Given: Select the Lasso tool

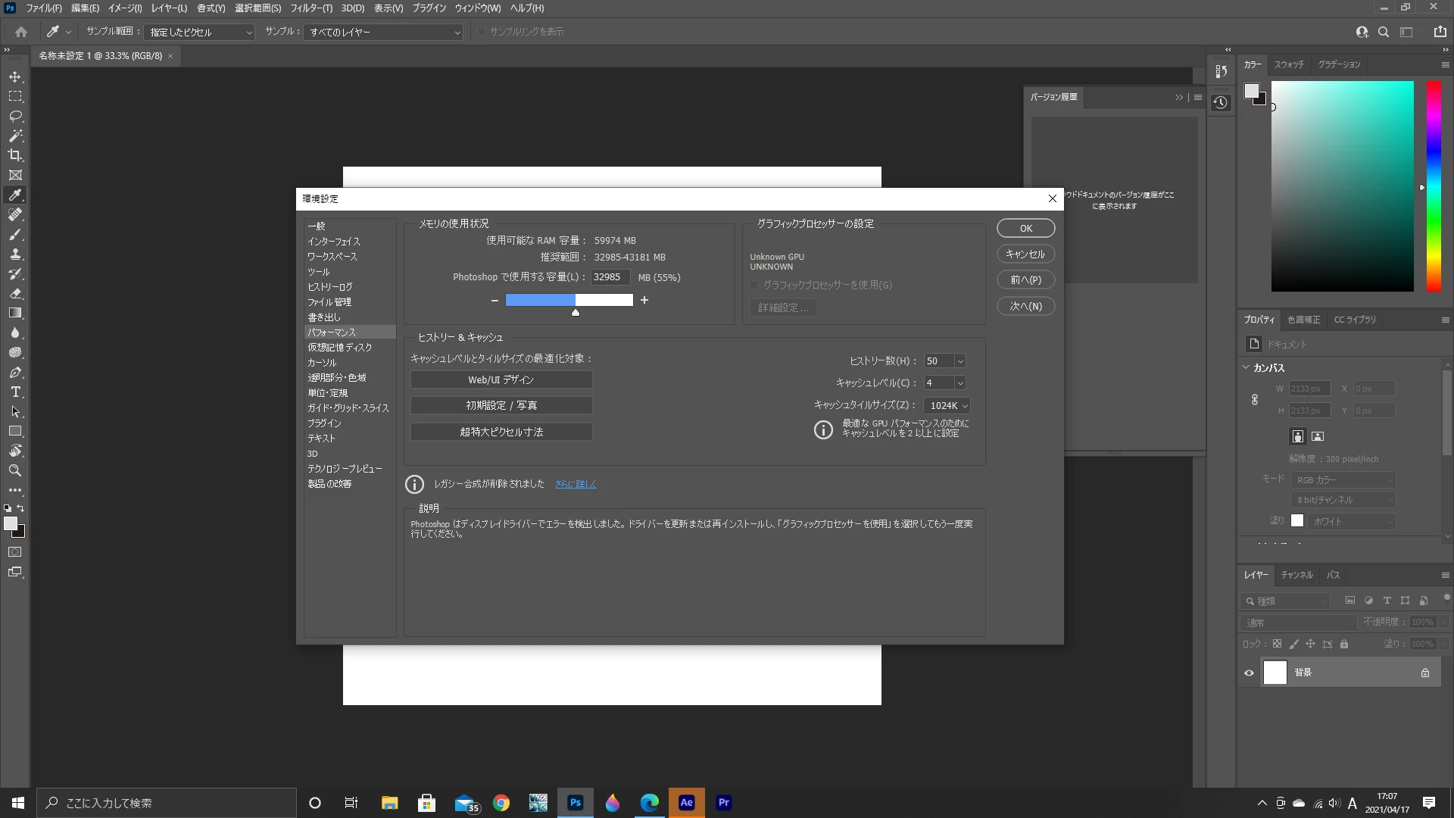Looking at the screenshot, I should [15, 116].
